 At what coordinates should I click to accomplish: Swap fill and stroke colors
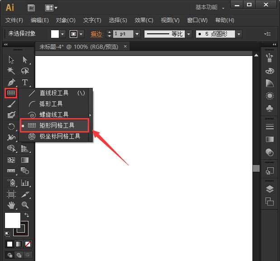point(27,215)
